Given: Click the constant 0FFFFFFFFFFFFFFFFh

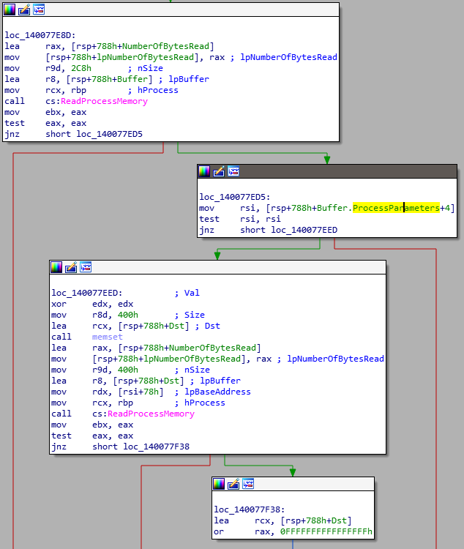Looking at the screenshot, I should coord(326,532).
